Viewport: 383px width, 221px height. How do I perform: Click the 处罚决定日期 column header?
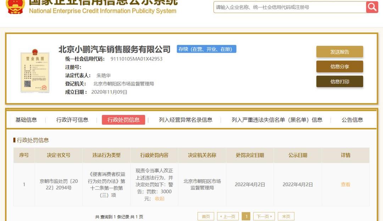(250, 155)
